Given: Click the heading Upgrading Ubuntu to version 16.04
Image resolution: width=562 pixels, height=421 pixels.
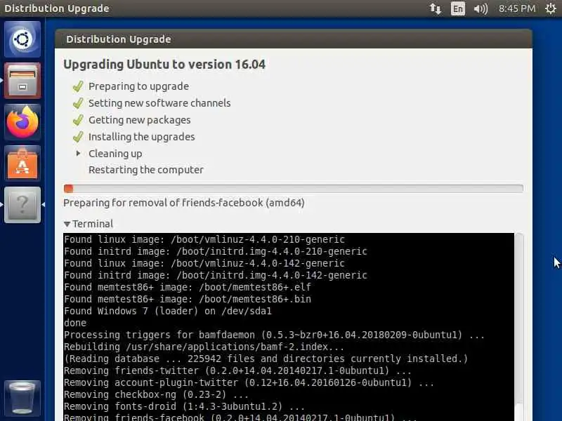Looking at the screenshot, I should [164, 65].
